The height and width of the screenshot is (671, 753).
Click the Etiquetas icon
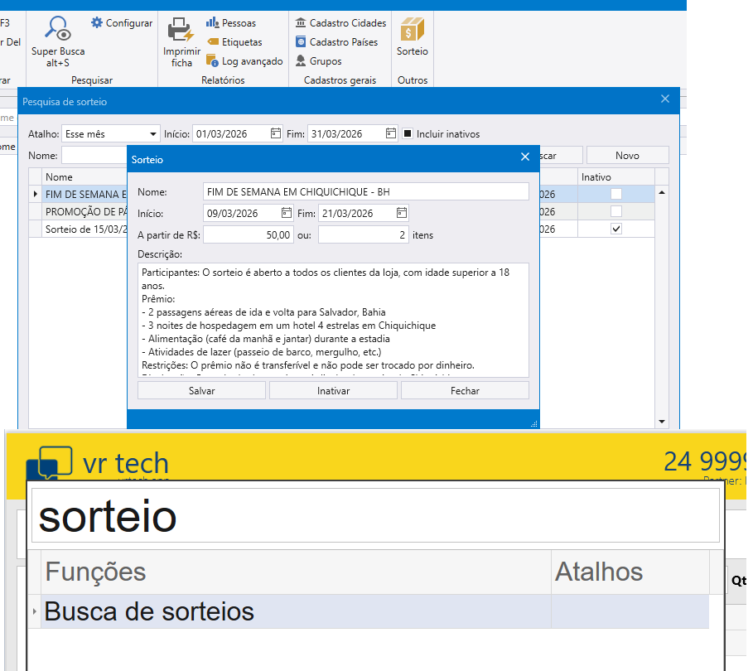coord(234,41)
